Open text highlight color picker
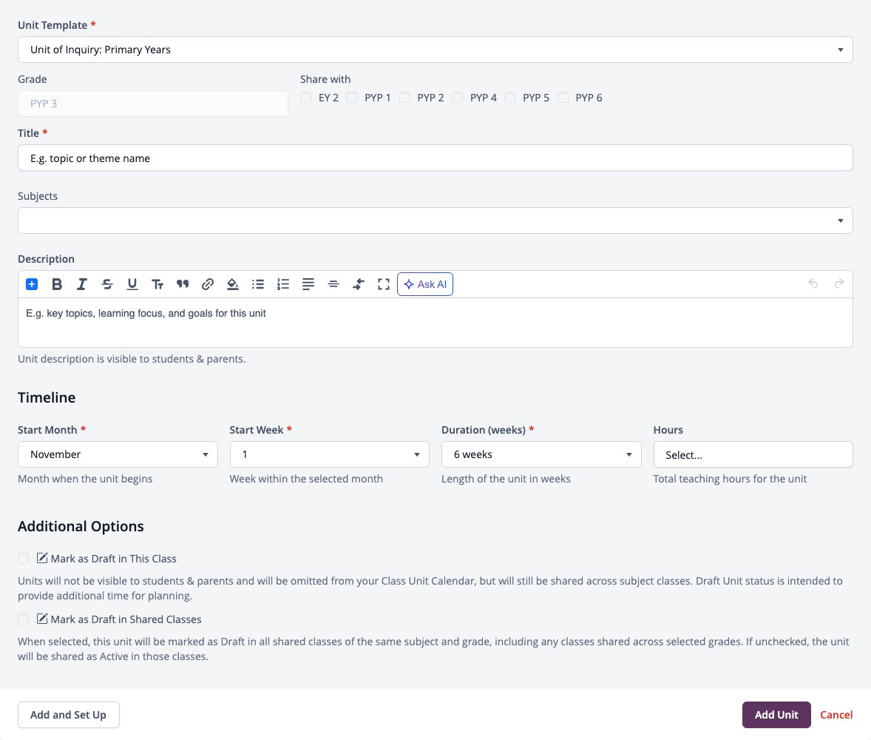 coord(233,284)
